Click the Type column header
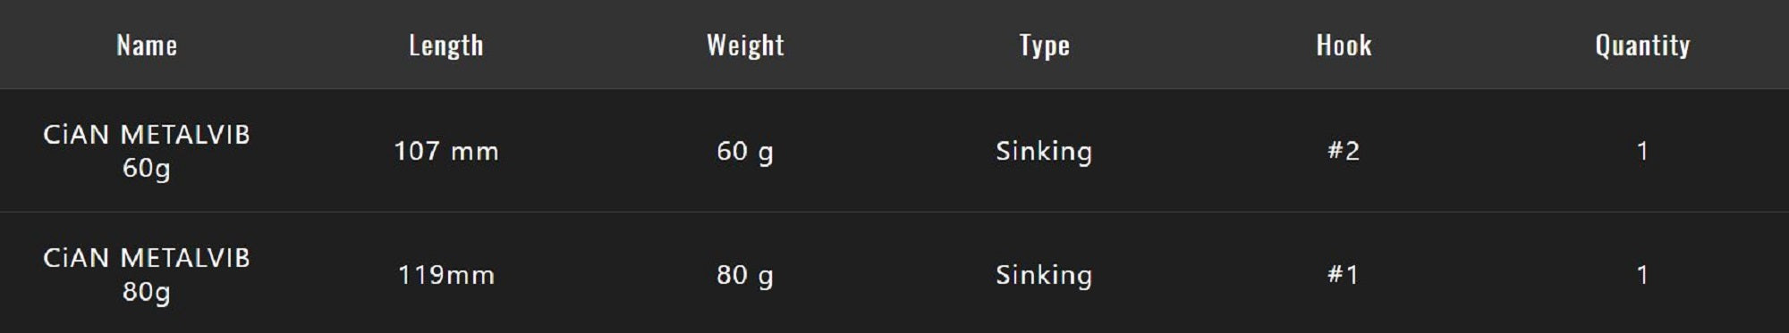Viewport: 1789px width, 333px height. click(x=1044, y=46)
